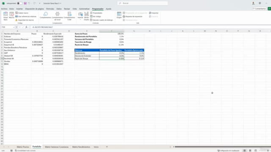Undo the last action
Image resolution: width=271 pixels, height=152 pixels.
(29, 3)
